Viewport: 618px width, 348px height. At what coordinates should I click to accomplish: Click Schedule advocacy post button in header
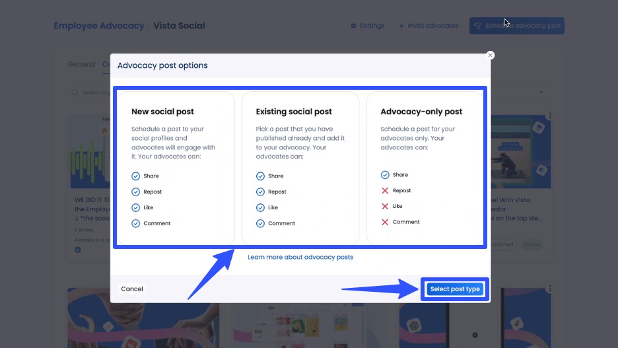517,26
